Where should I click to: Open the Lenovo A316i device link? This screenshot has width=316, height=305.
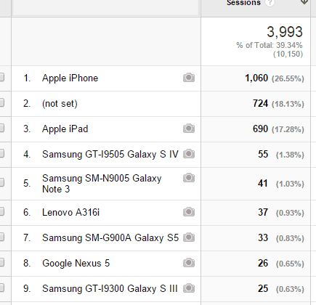pyautogui.click(x=70, y=212)
